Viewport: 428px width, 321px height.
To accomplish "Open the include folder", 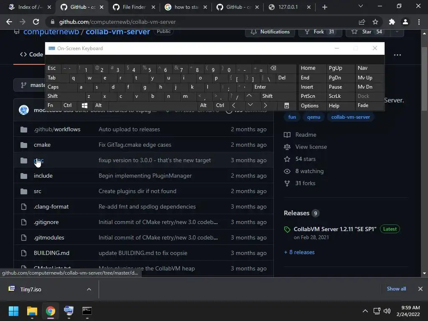I will click(x=43, y=176).
